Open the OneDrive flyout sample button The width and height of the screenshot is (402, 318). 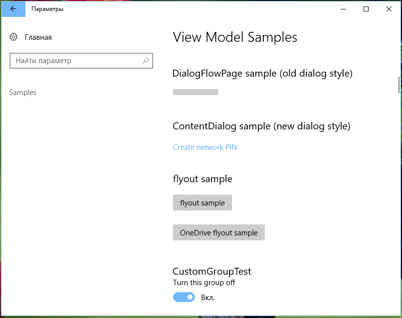(218, 232)
